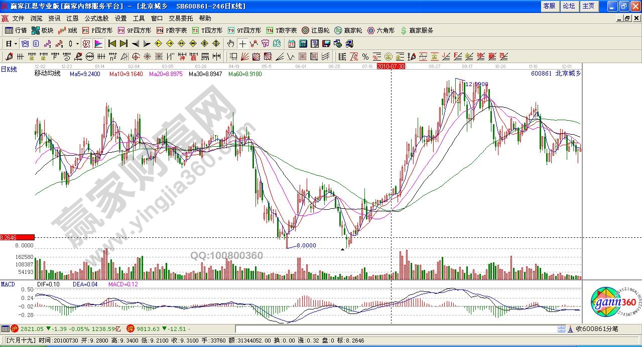Image resolution: width=642 pixels, height=347 pixels.
Task: Select the hand pan tool
Action: [231, 44]
